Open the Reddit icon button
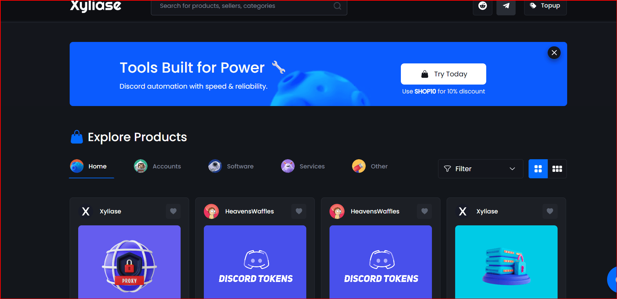The height and width of the screenshot is (299, 617). pyautogui.click(x=482, y=6)
